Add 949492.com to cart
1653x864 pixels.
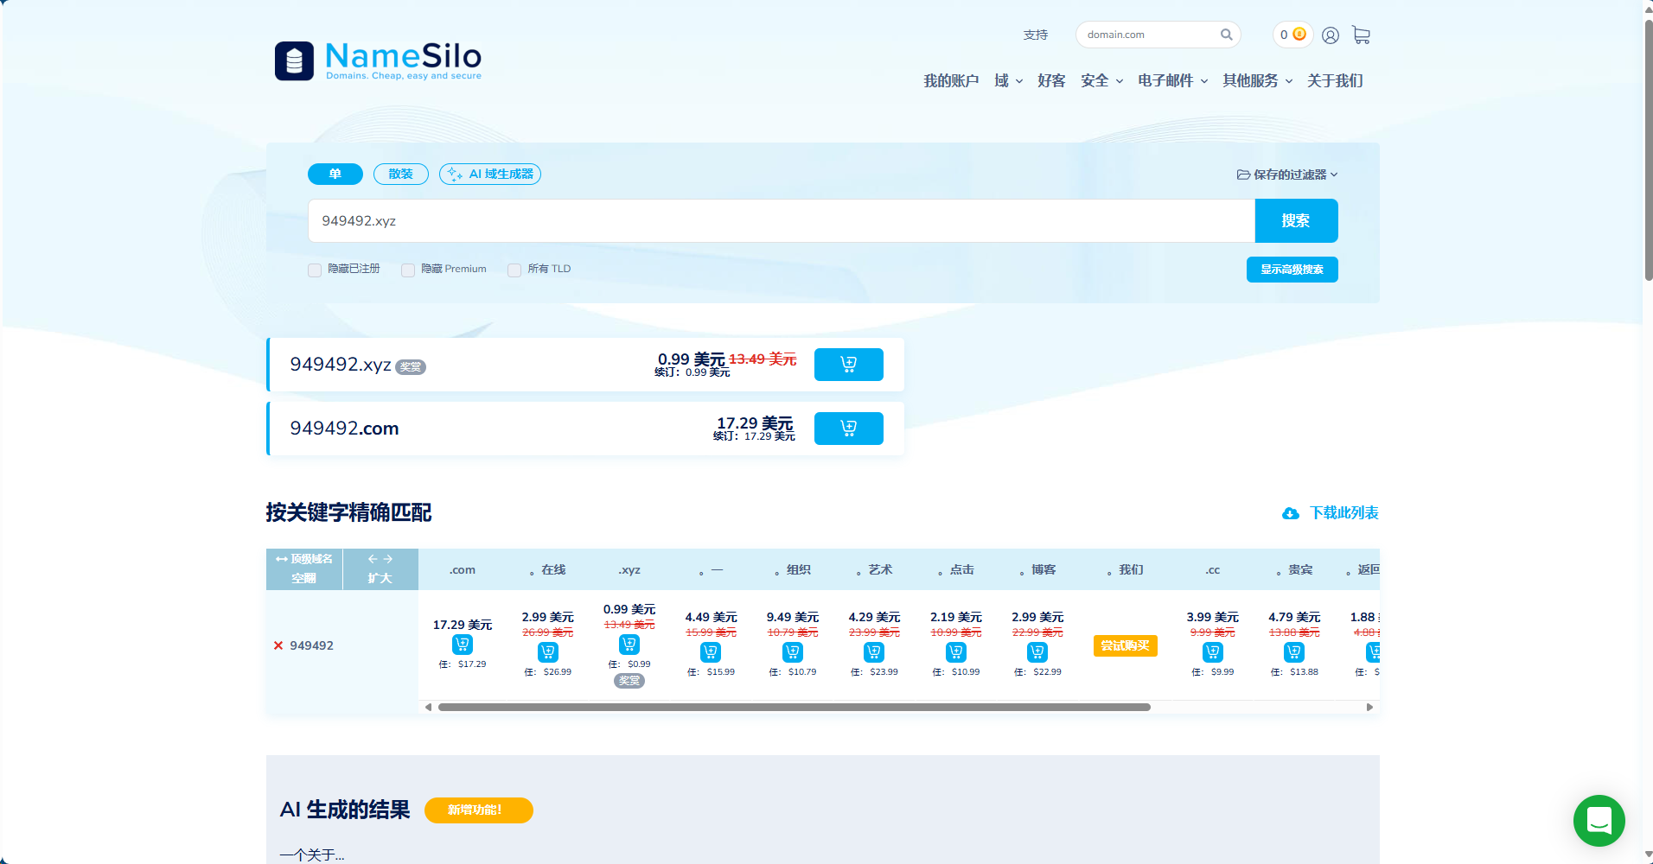click(x=848, y=429)
